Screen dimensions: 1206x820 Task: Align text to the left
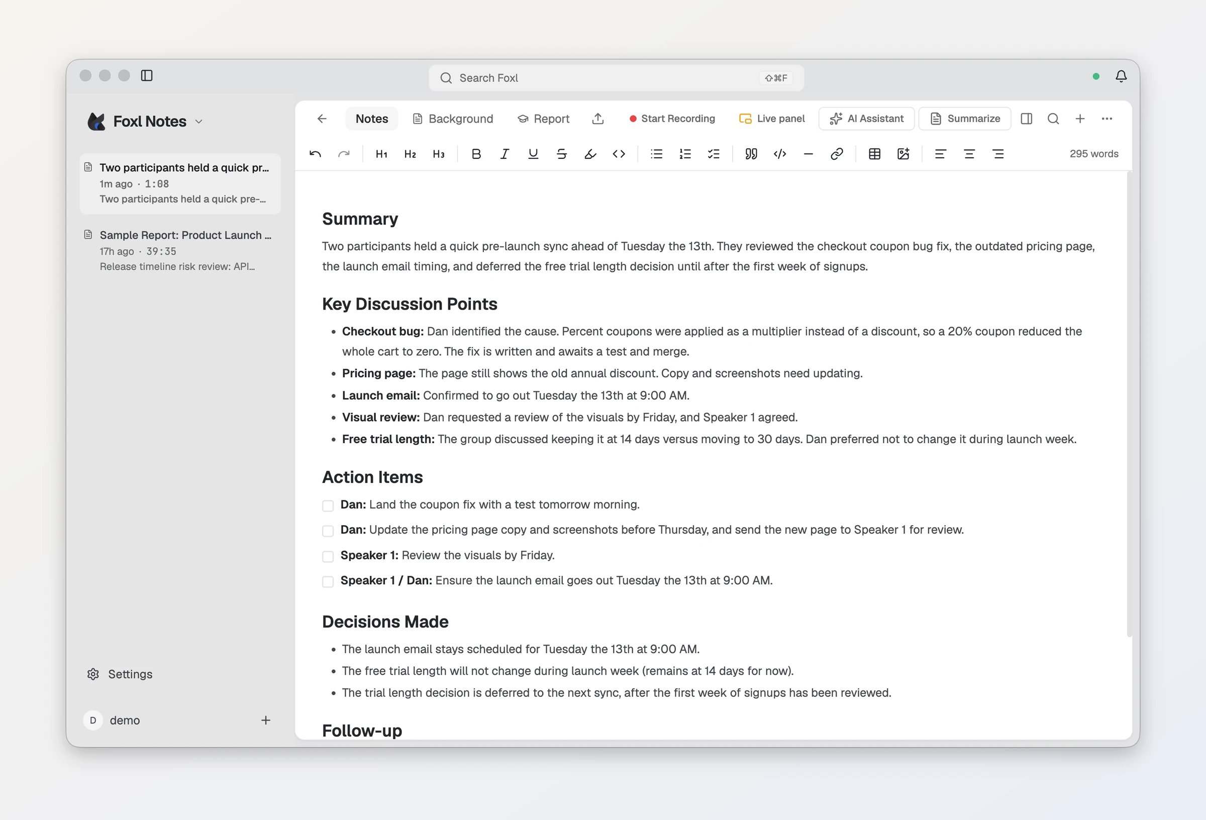coord(940,154)
